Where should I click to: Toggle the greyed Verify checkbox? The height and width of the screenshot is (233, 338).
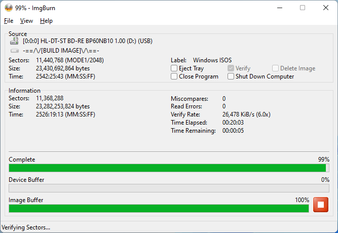(231, 68)
